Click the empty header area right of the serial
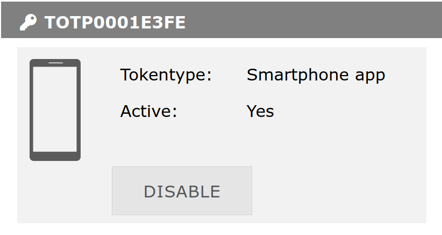This screenshot has height=235, width=442. [x=313, y=20]
